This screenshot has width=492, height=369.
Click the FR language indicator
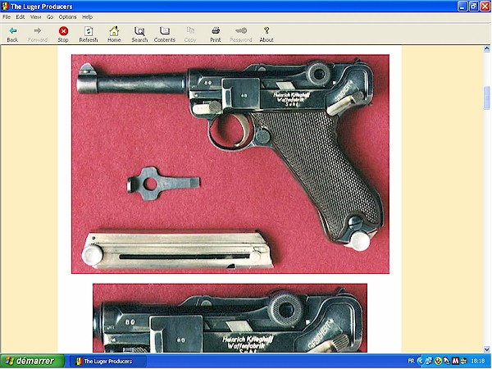[411, 361]
